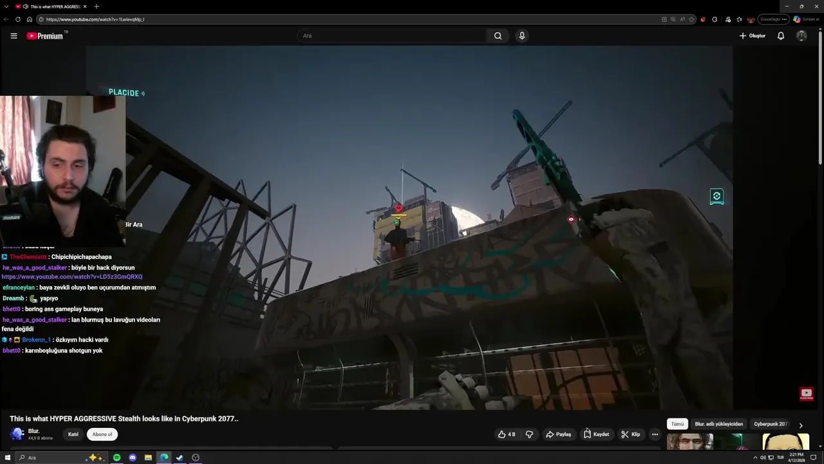Open Blur. channel avatar
824x464 pixels.
point(17,434)
